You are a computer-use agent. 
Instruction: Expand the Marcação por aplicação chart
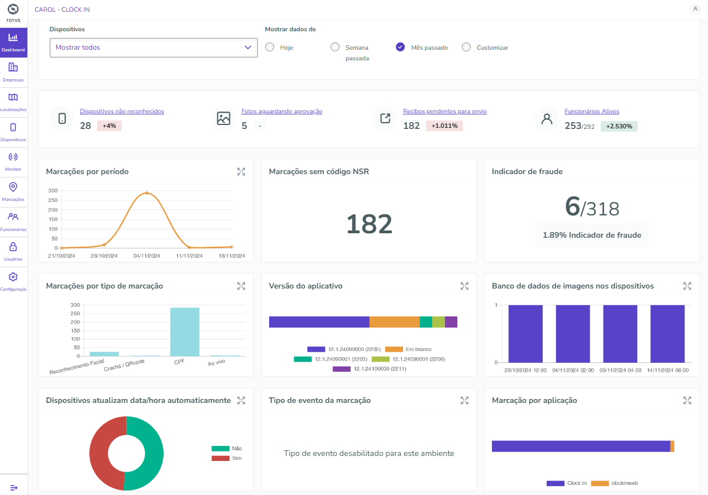point(687,400)
